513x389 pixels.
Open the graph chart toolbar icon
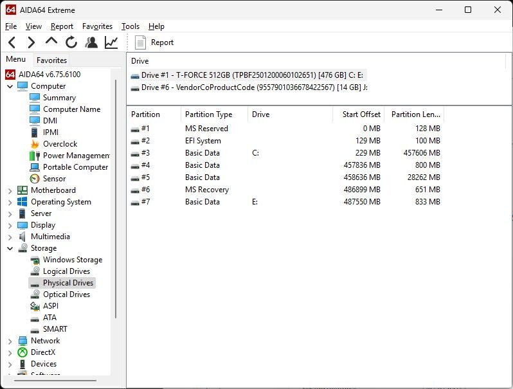(111, 42)
